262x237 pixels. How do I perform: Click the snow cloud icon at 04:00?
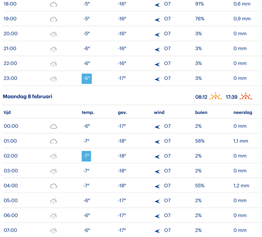click(x=54, y=186)
